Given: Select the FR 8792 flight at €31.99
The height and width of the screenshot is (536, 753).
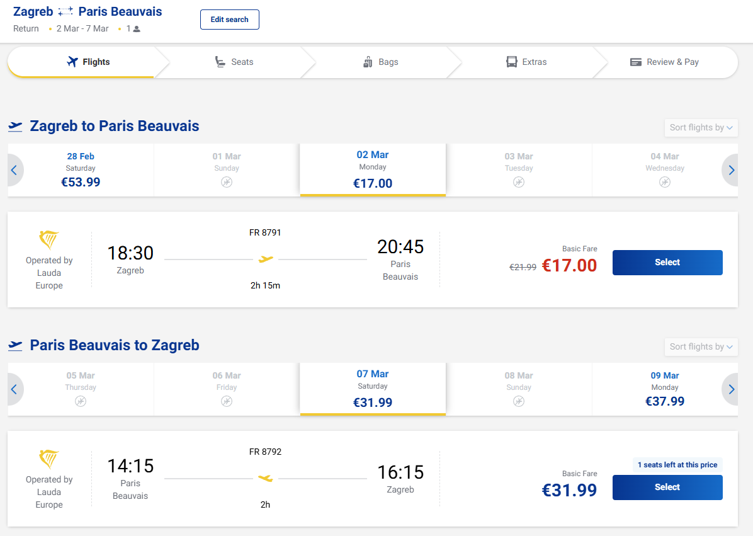Looking at the screenshot, I should (667, 488).
